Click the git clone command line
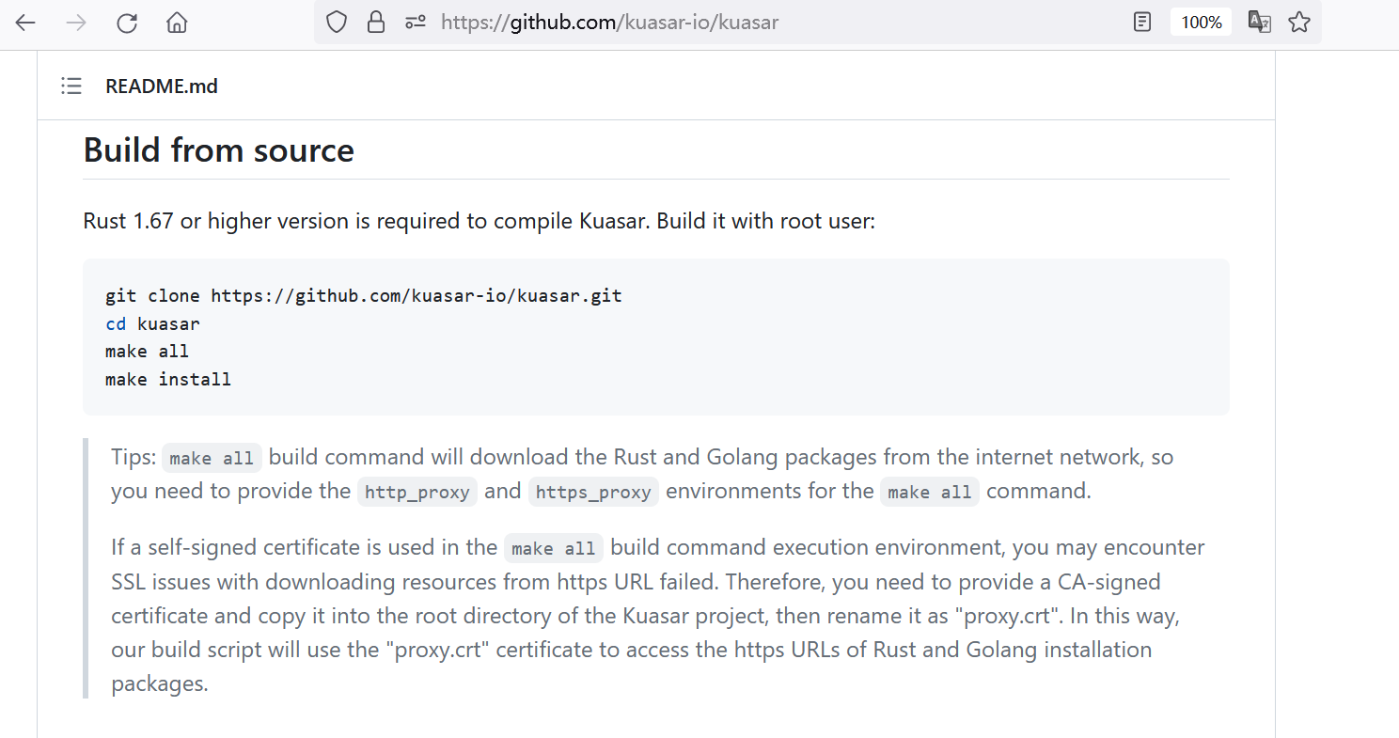 (x=364, y=296)
